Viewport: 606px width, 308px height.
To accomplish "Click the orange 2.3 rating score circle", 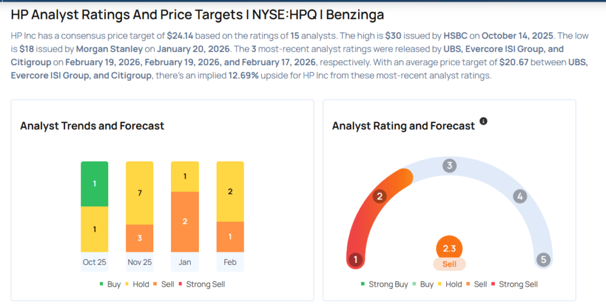I will coord(449,249).
